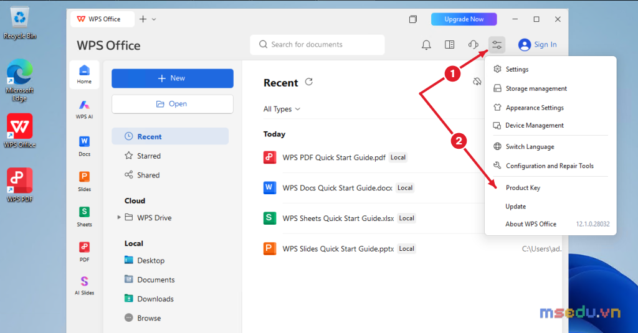The width and height of the screenshot is (638, 333).
Task: Click the Slides icon of Quick Start Guide.pptx
Action: pyautogui.click(x=269, y=248)
